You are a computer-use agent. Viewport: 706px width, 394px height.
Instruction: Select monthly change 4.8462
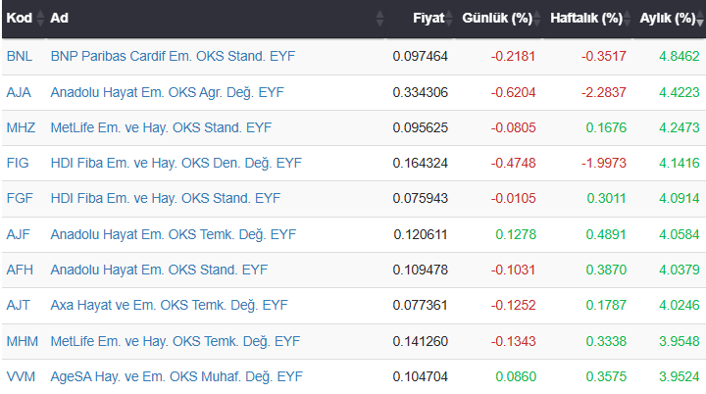(680, 56)
